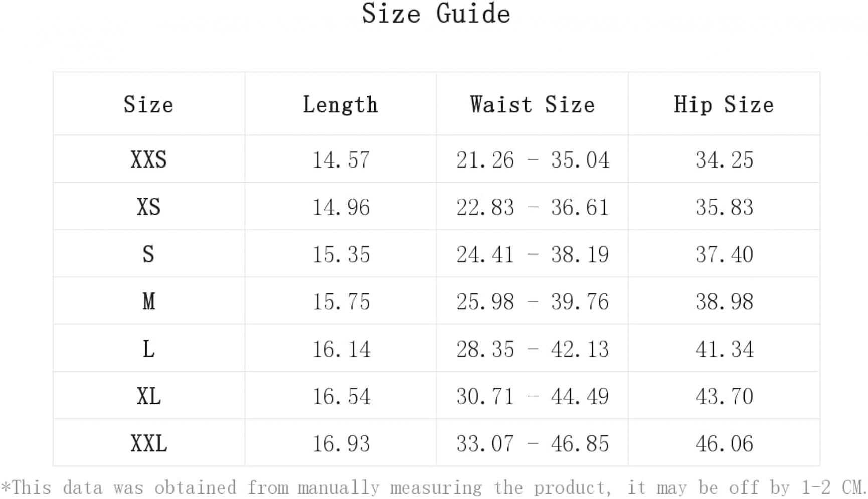Screen dimensions: 868x499
Task: Select the XL size row label
Action: [x=148, y=396]
